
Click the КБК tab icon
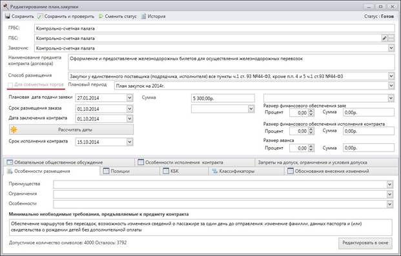pos(166,171)
